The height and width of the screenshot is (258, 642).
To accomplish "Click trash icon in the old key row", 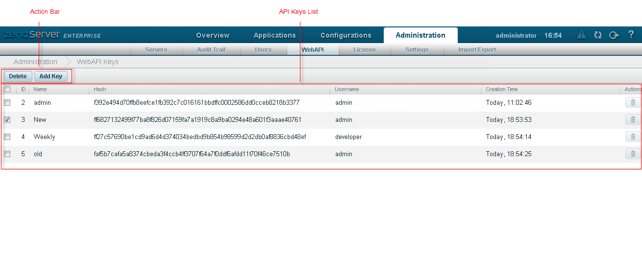I will [x=633, y=154].
